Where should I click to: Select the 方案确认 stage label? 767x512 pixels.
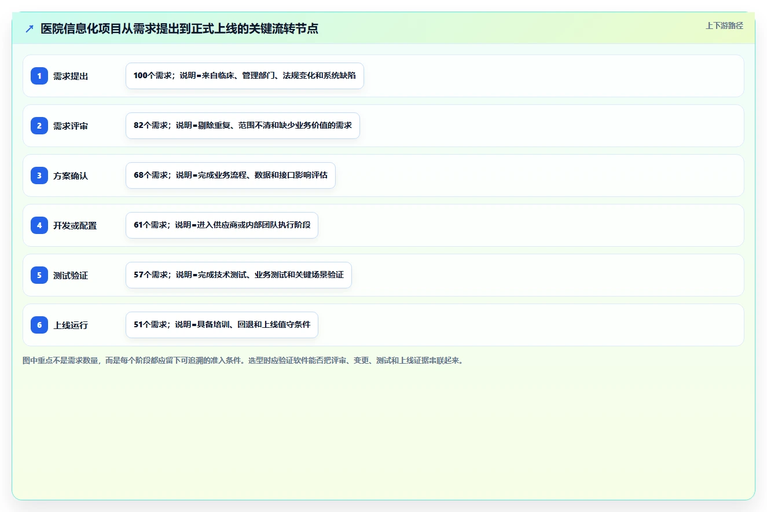[71, 175]
